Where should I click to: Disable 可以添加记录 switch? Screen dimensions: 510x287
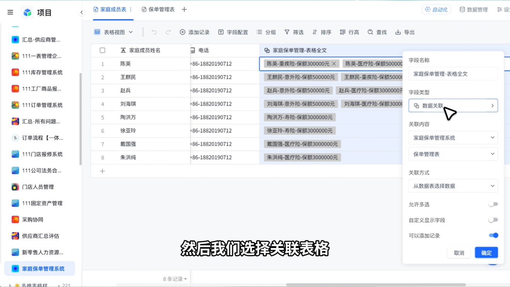[493, 235]
